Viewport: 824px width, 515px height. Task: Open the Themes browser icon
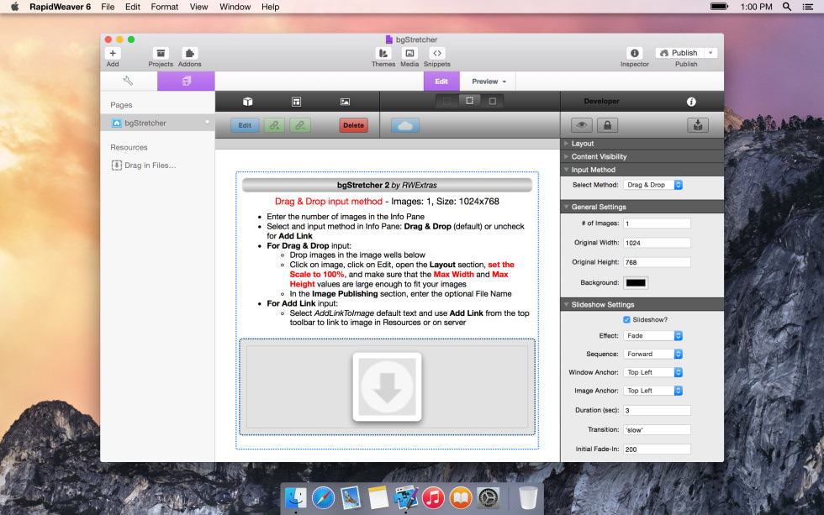pyautogui.click(x=383, y=53)
